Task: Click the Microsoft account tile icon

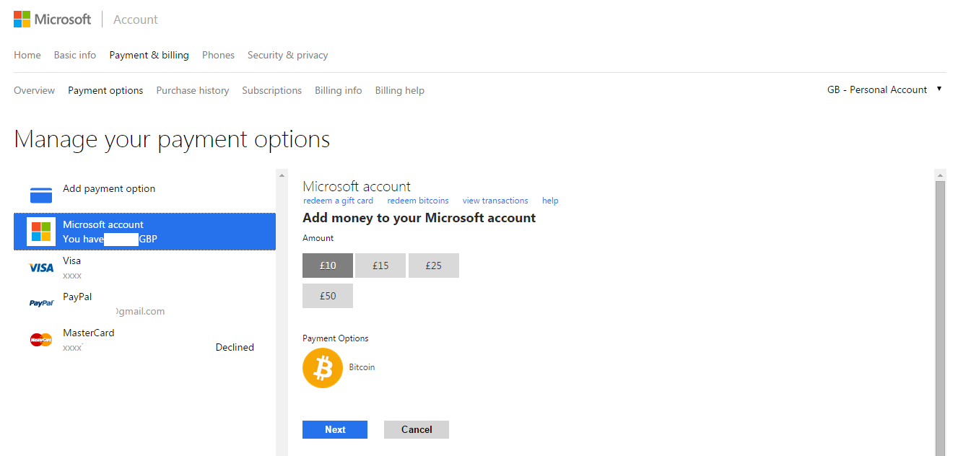Action: click(41, 232)
